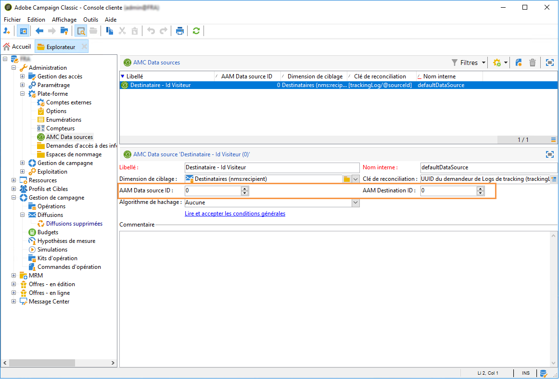This screenshot has height=379, width=559.
Task: Increment the AAM Data source ID value
Action: pyautogui.click(x=244, y=189)
